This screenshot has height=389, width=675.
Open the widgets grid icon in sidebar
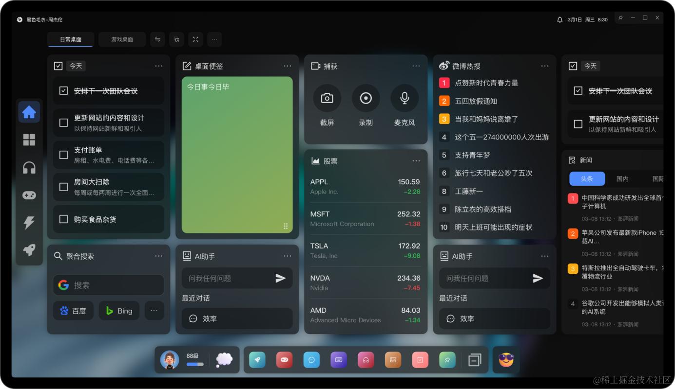coord(29,140)
